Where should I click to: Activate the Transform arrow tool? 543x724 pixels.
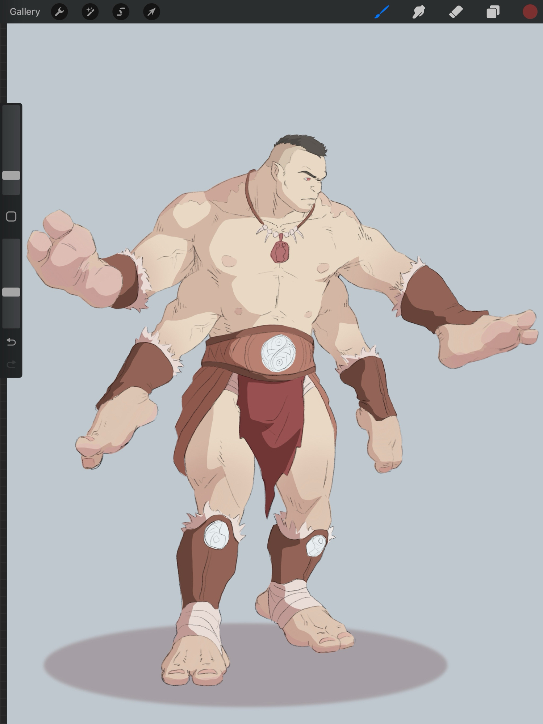pos(151,12)
